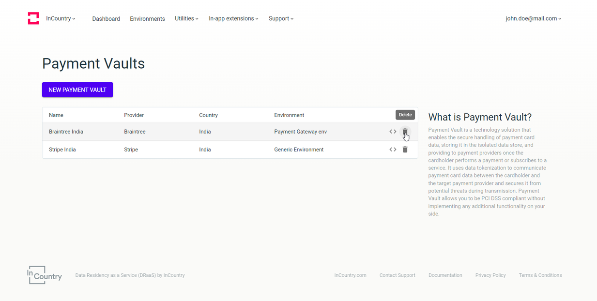Click India in the Braintree India row
597x301 pixels.
[x=205, y=132]
